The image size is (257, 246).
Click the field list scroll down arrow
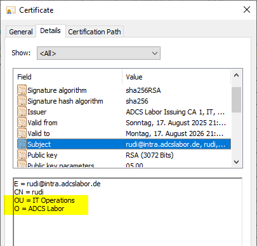236,162
